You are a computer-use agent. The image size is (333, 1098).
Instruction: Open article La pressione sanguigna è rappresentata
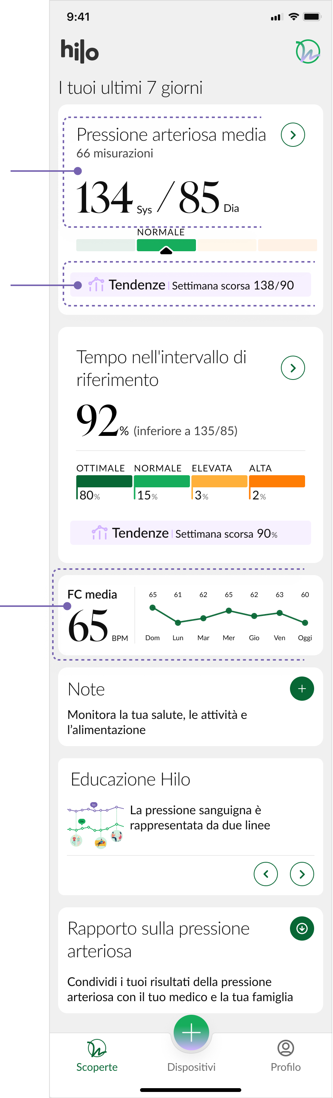coord(200,818)
